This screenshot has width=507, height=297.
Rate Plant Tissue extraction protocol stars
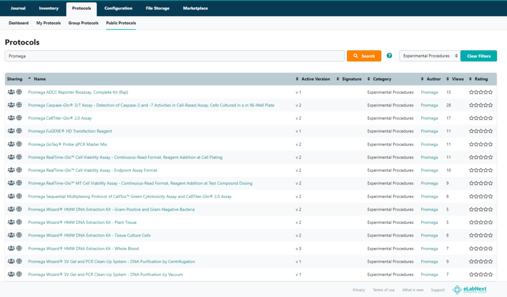[481, 222]
